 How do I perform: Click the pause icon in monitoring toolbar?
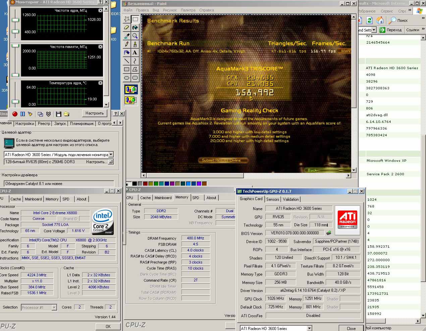pos(22,114)
